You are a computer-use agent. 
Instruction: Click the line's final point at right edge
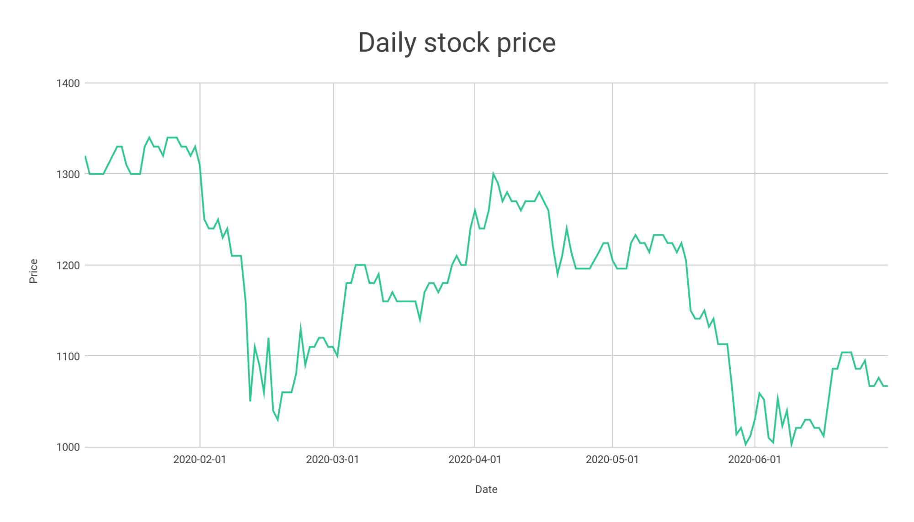tap(887, 386)
